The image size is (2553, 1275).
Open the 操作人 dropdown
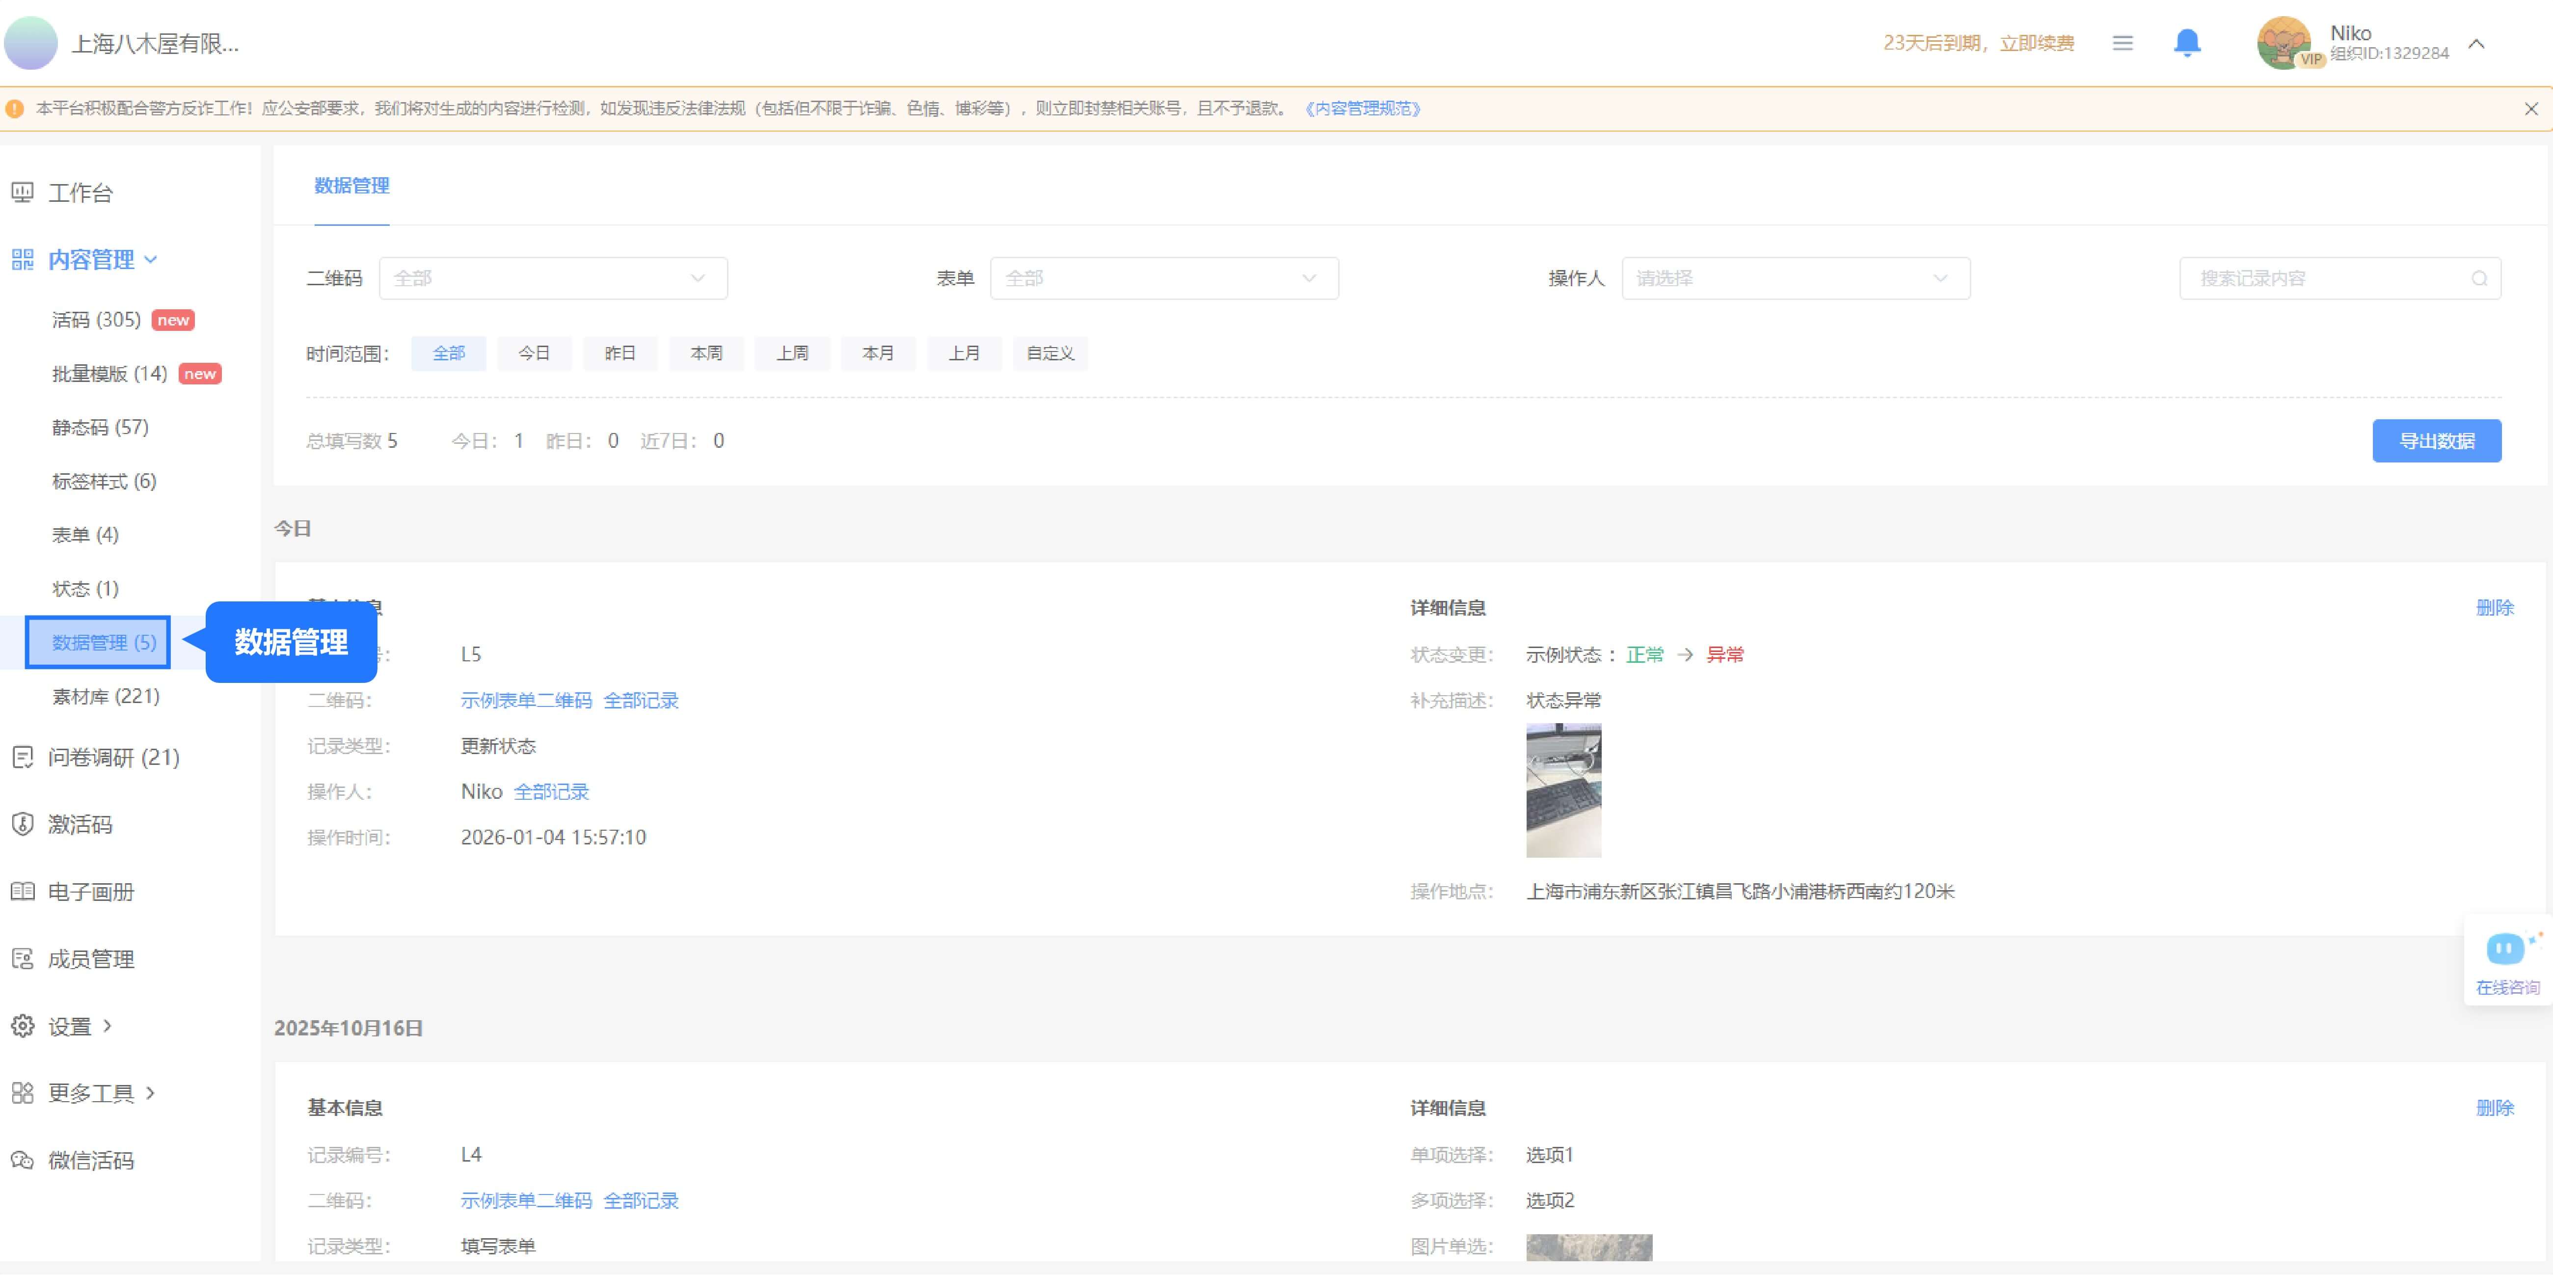[x=1795, y=278]
